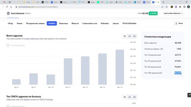191x107 pixels.
Task: Click the address bar URL field
Action: pyautogui.click(x=88, y=7)
